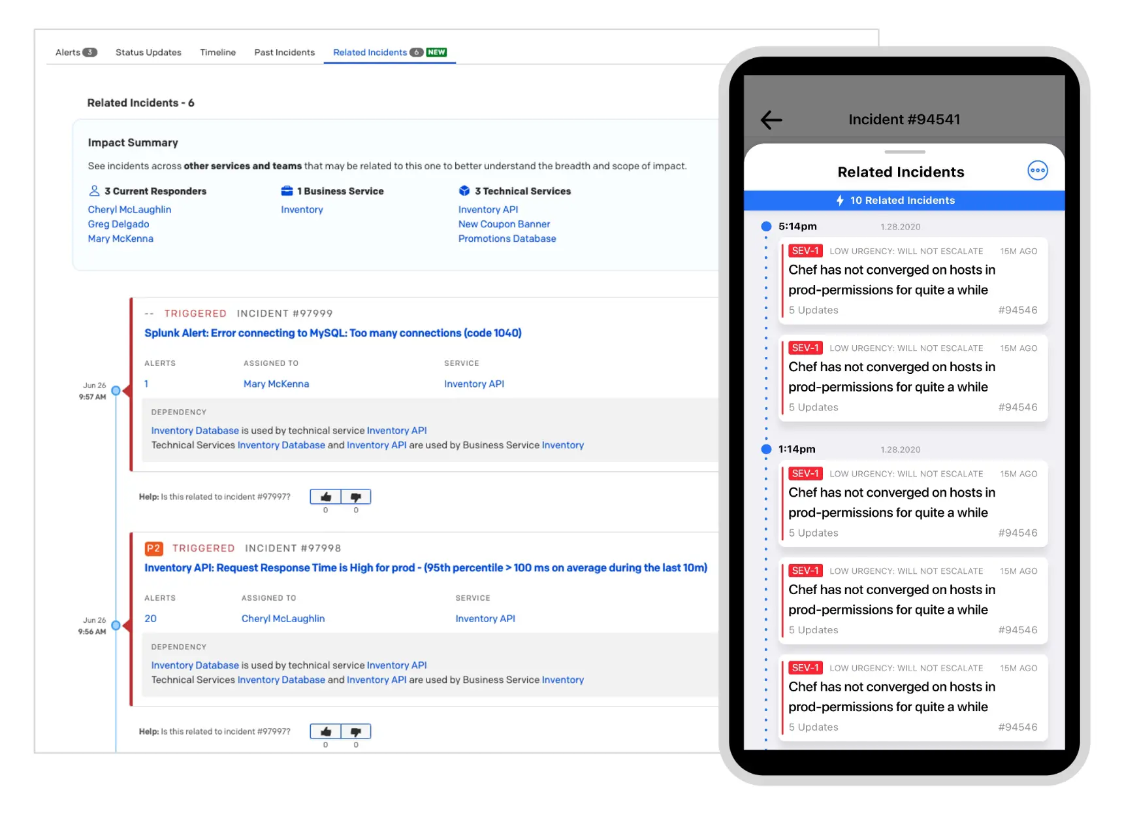Tap the back arrow on mobile header
Viewport: 1122px width, 813px height.
tap(771, 120)
